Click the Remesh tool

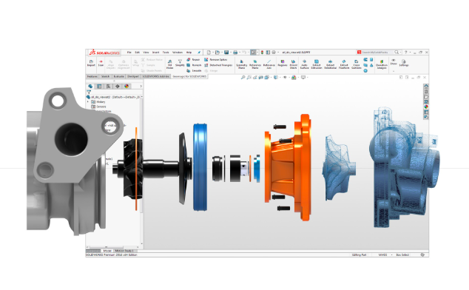[194, 65]
